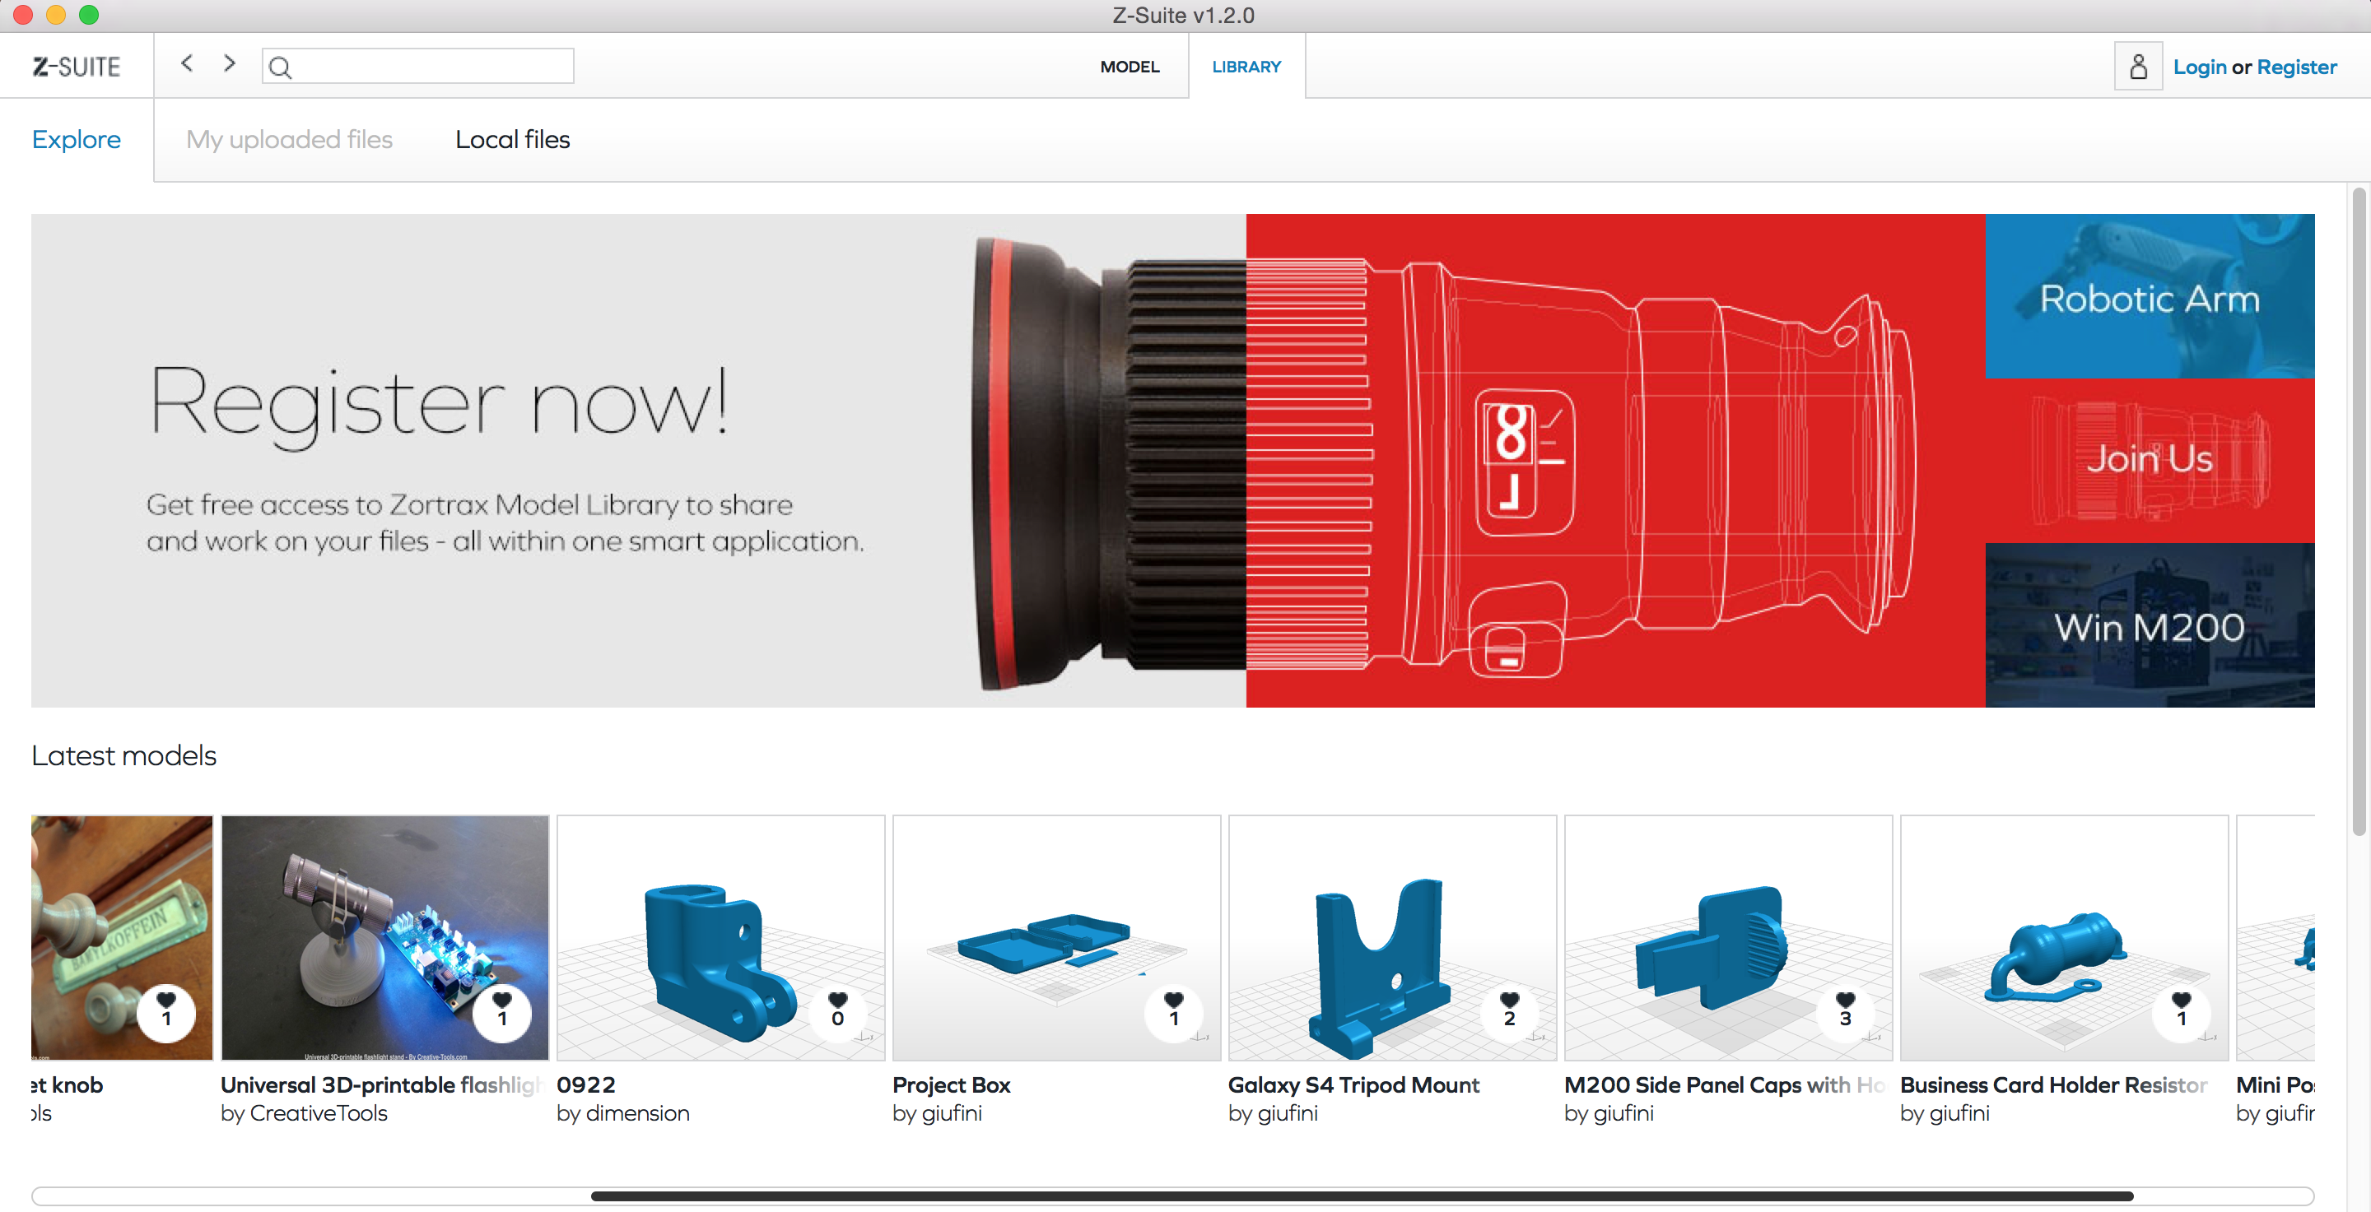Open My uploaded files tab

tap(289, 140)
